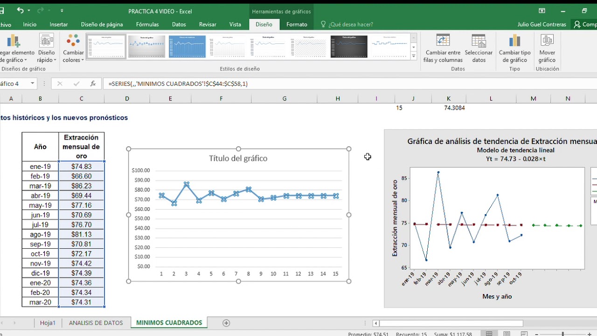Add a new sheet with plus icon

tap(226, 323)
